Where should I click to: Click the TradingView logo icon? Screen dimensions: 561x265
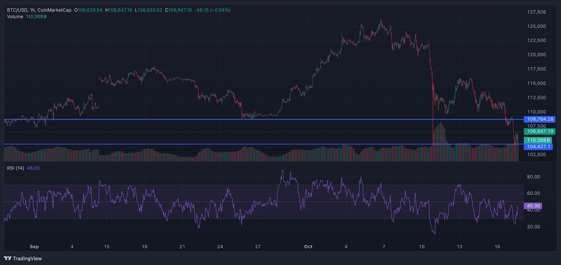coord(8,258)
